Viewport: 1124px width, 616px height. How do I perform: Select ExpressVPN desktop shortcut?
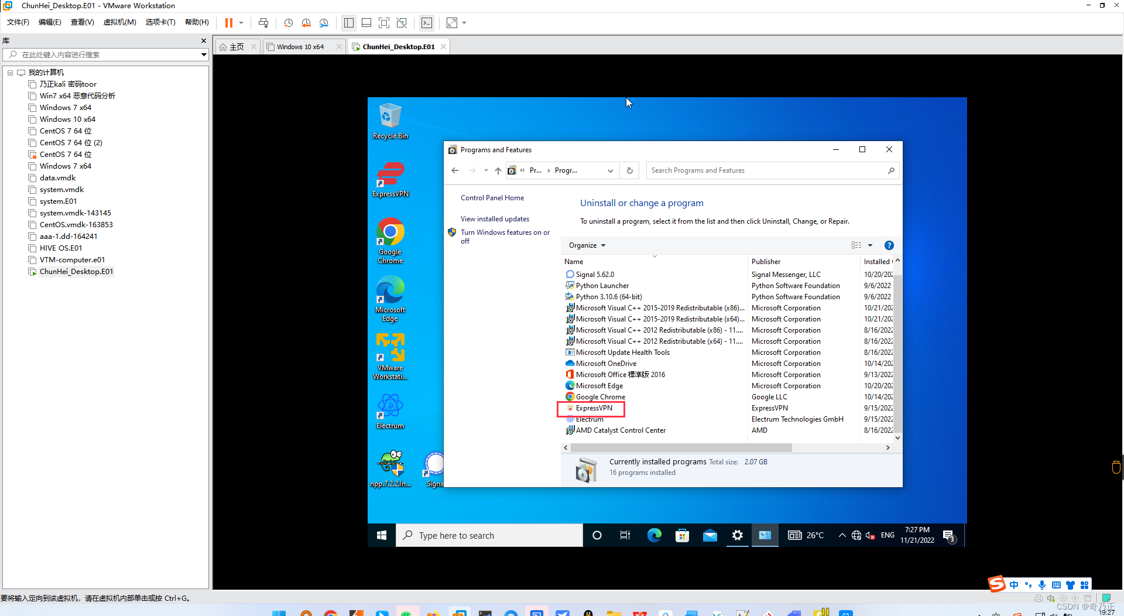pos(390,180)
